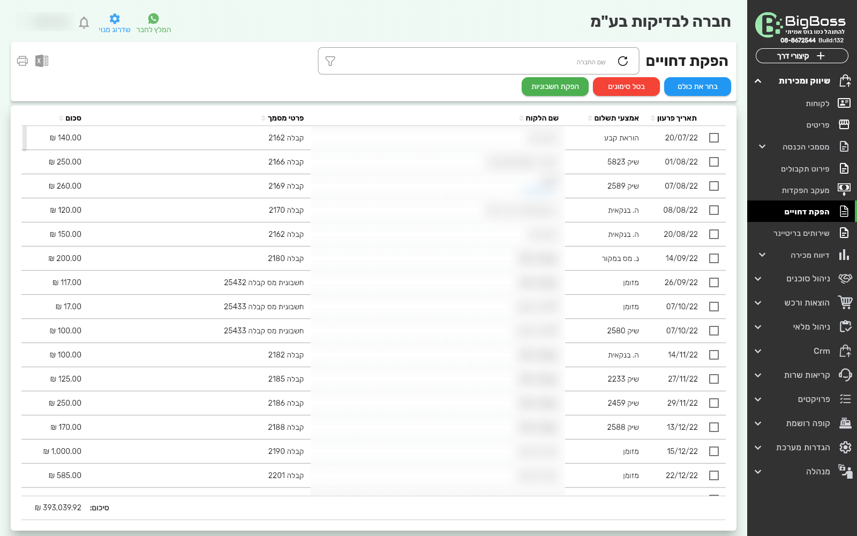The width and height of the screenshot is (857, 536).
Task: Click the refresh icon in search field
Action: point(623,61)
